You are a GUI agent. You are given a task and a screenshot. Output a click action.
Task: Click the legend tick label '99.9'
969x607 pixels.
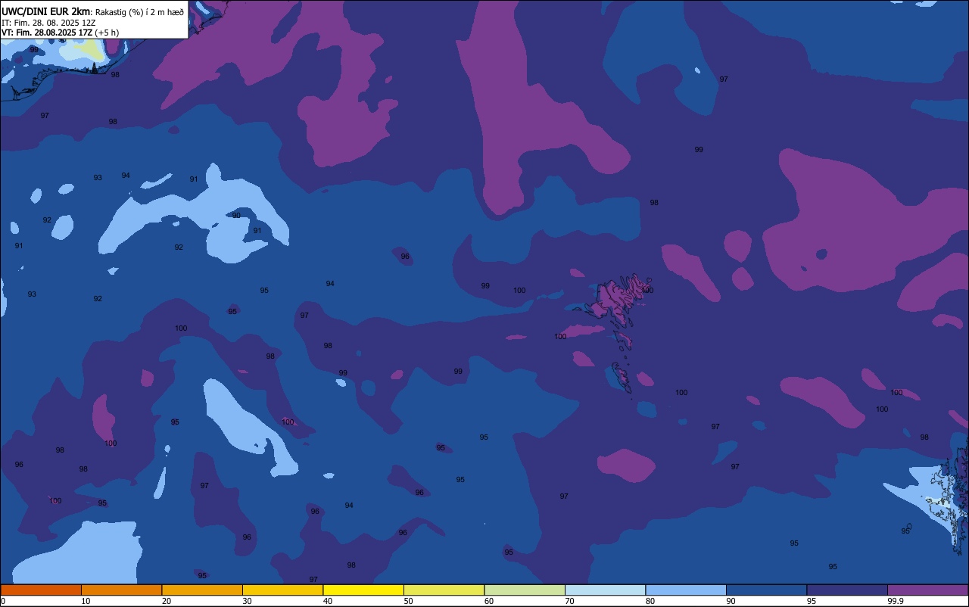[x=896, y=601]
